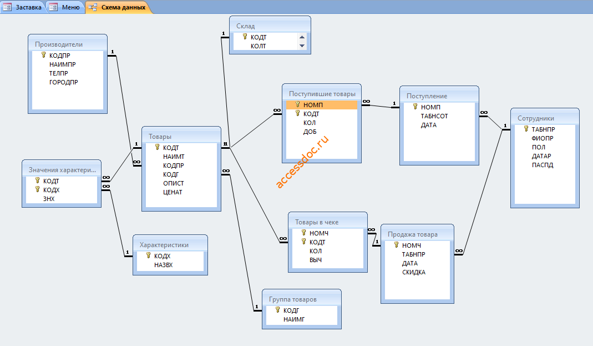Click the key icon beside ТАБНПР in Сотрудники

[526, 129]
